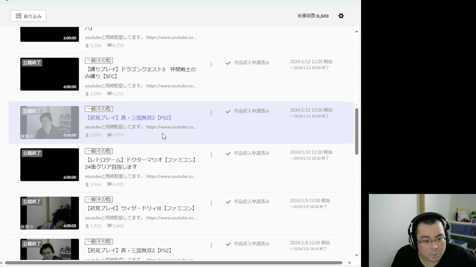Open kebab menu for ウィザードリィIII row
The height and width of the screenshot is (267, 476).
pos(211,203)
